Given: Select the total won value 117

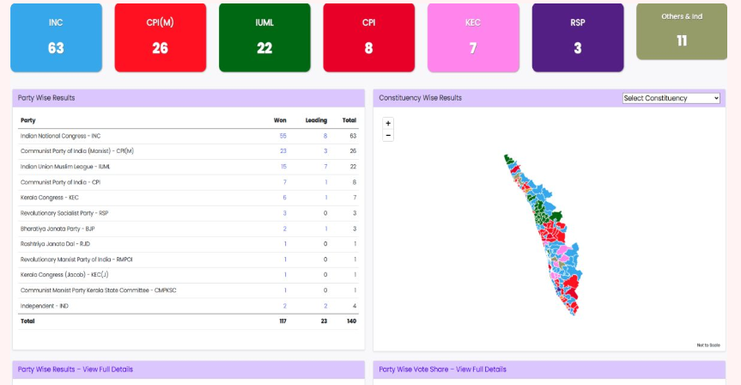Looking at the screenshot, I should tap(282, 321).
